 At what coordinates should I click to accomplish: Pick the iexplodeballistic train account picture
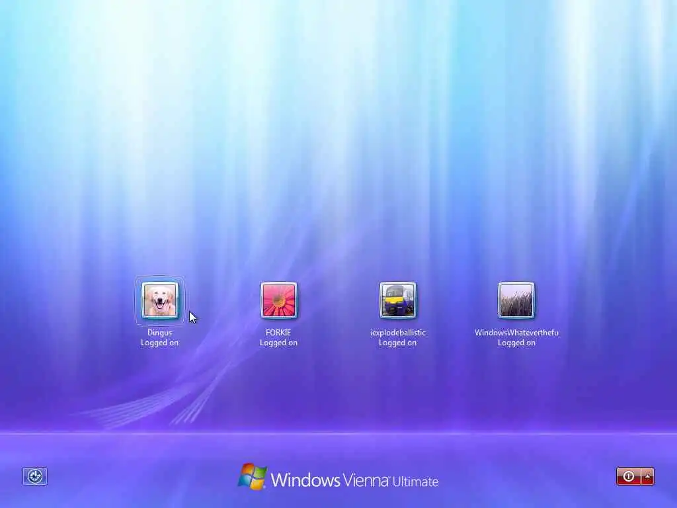[x=397, y=300]
